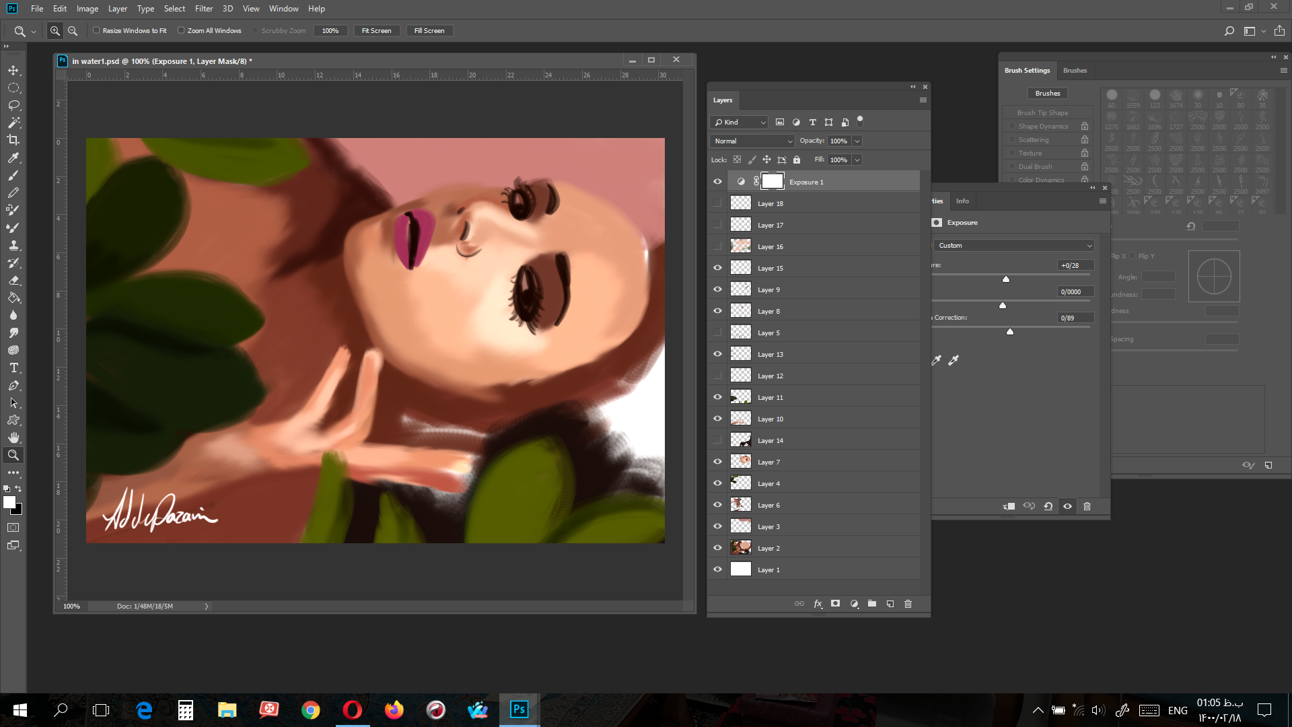
Task: Click the Fit Screen button
Action: 376,30
